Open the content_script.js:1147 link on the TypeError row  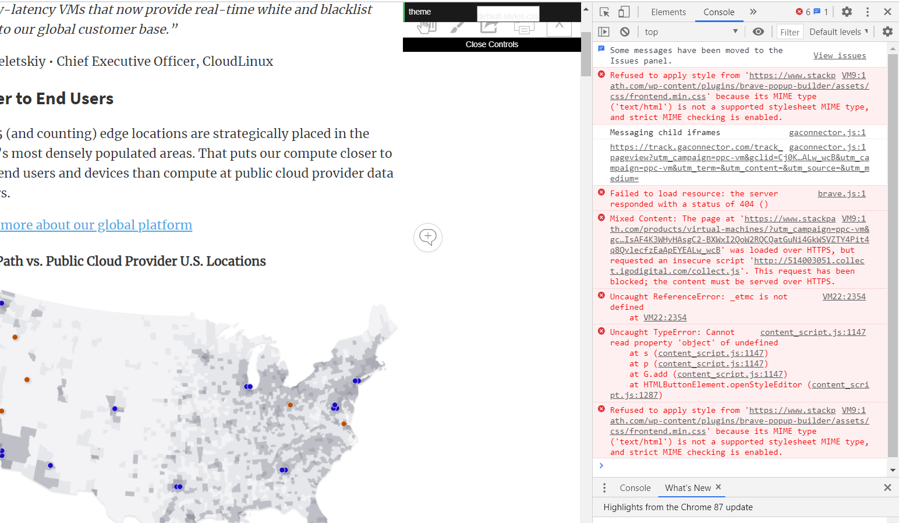pos(813,332)
